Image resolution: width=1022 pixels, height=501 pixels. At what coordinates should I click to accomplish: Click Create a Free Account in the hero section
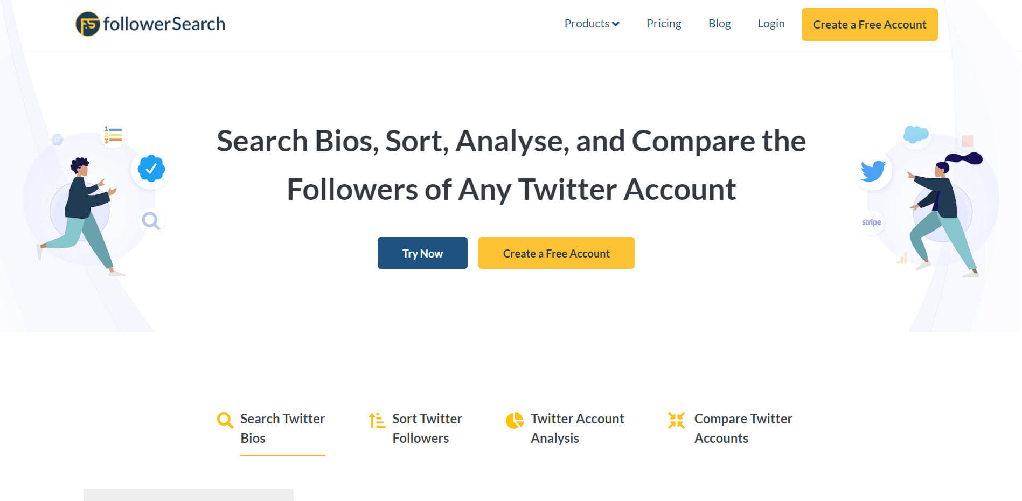[x=556, y=253]
